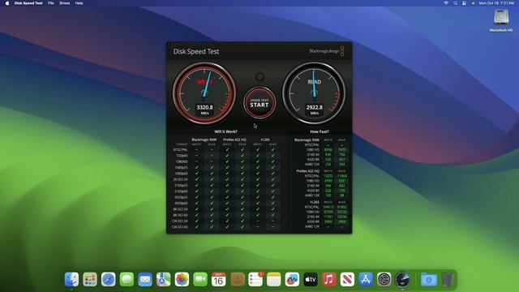The width and height of the screenshot is (519, 292).
Task: Select the 2922.8 read speed value
Action: (x=314, y=107)
